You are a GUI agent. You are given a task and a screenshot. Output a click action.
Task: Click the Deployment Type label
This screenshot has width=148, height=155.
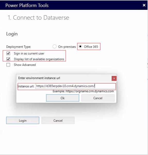tap(19, 47)
